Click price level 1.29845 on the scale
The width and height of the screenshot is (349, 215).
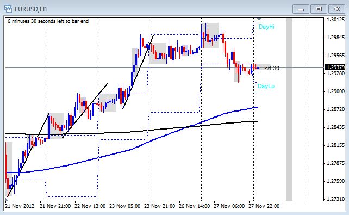(335, 38)
